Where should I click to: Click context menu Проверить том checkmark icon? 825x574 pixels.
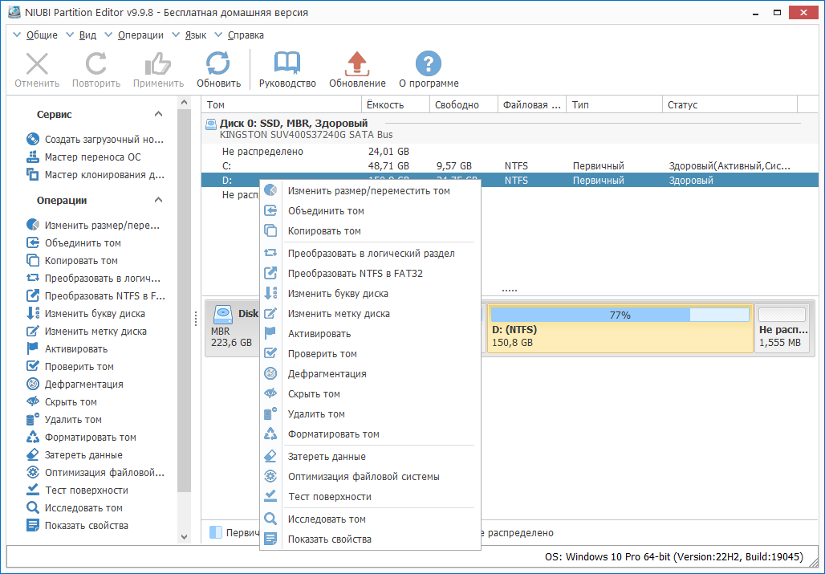(x=270, y=353)
